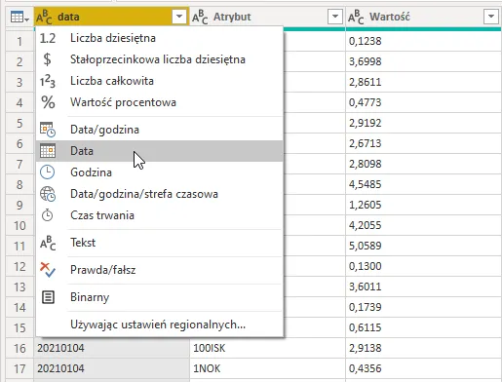
Task: Choose Liczba całkowita type
Action: tap(159, 81)
